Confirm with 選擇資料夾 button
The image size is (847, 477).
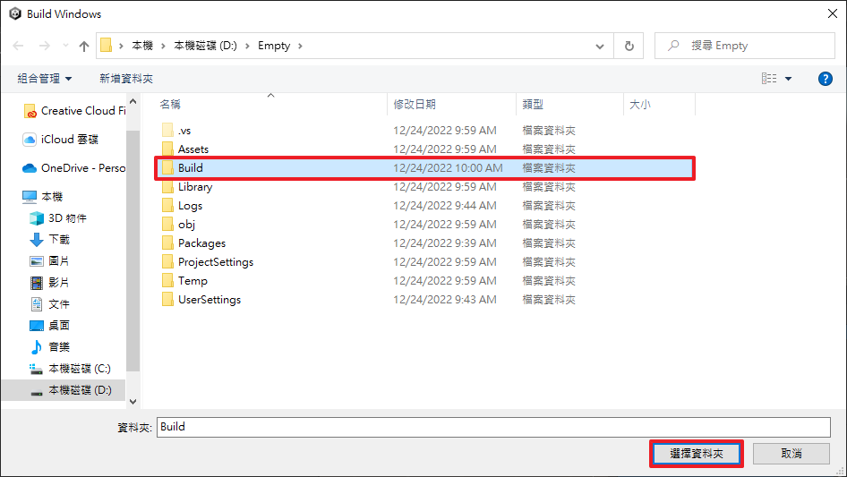697,454
